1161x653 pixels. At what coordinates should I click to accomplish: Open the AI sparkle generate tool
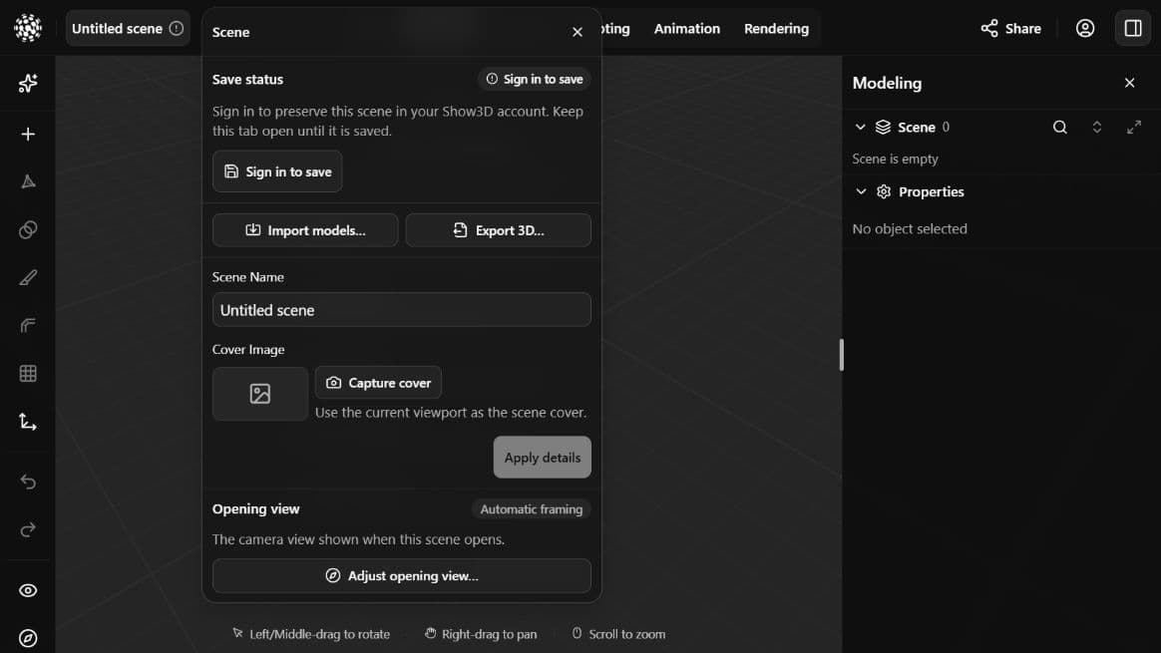[28, 83]
